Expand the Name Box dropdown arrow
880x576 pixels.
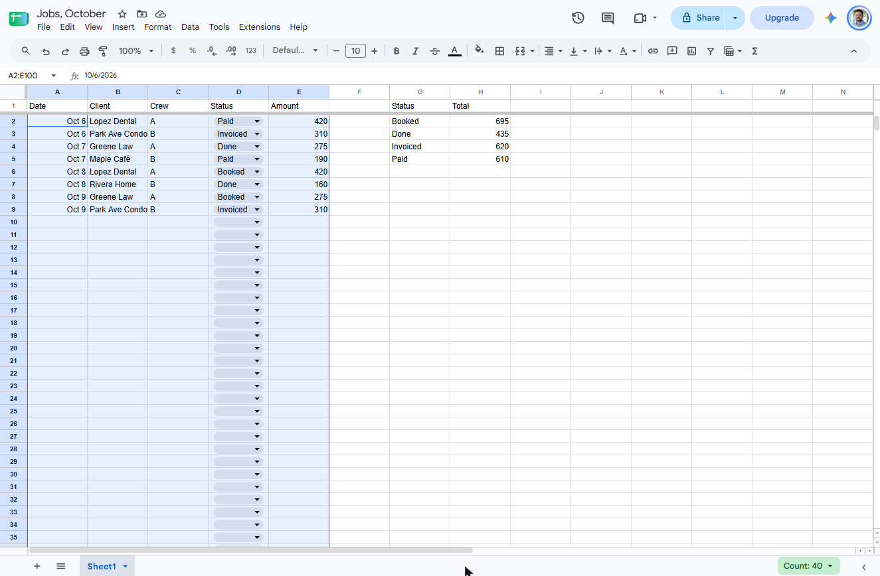[x=54, y=76]
